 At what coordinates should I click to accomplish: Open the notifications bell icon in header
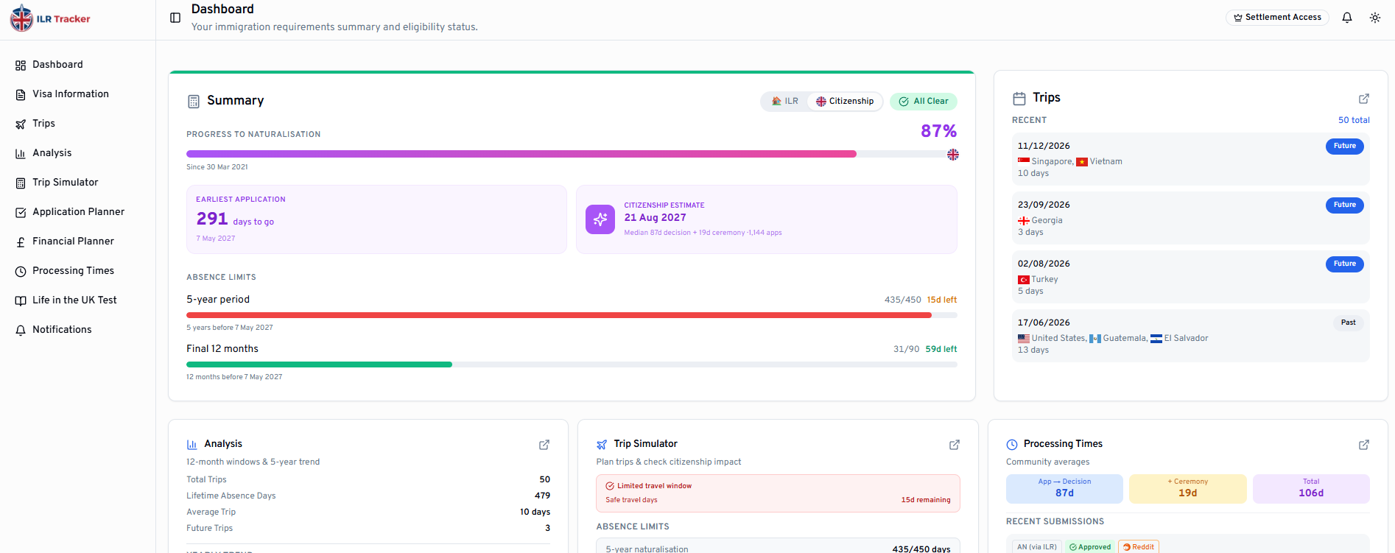tap(1347, 18)
